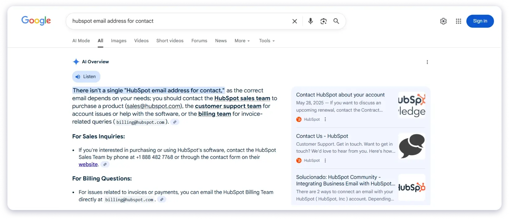Start voice search with the microphone icon
This screenshot has height=219, width=509.
[310, 21]
